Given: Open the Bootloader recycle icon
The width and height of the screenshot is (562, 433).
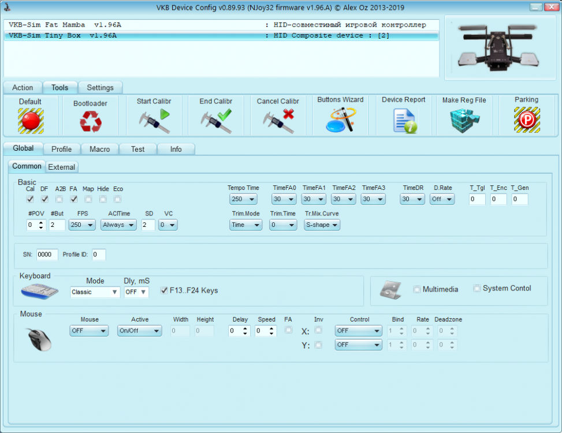Looking at the screenshot, I should pyautogui.click(x=90, y=122).
